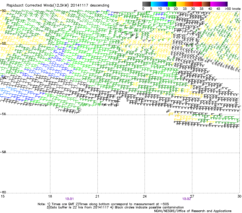Click the longitude label 18
Viewport: 242px width, 213px height.
[x=50, y=196]
